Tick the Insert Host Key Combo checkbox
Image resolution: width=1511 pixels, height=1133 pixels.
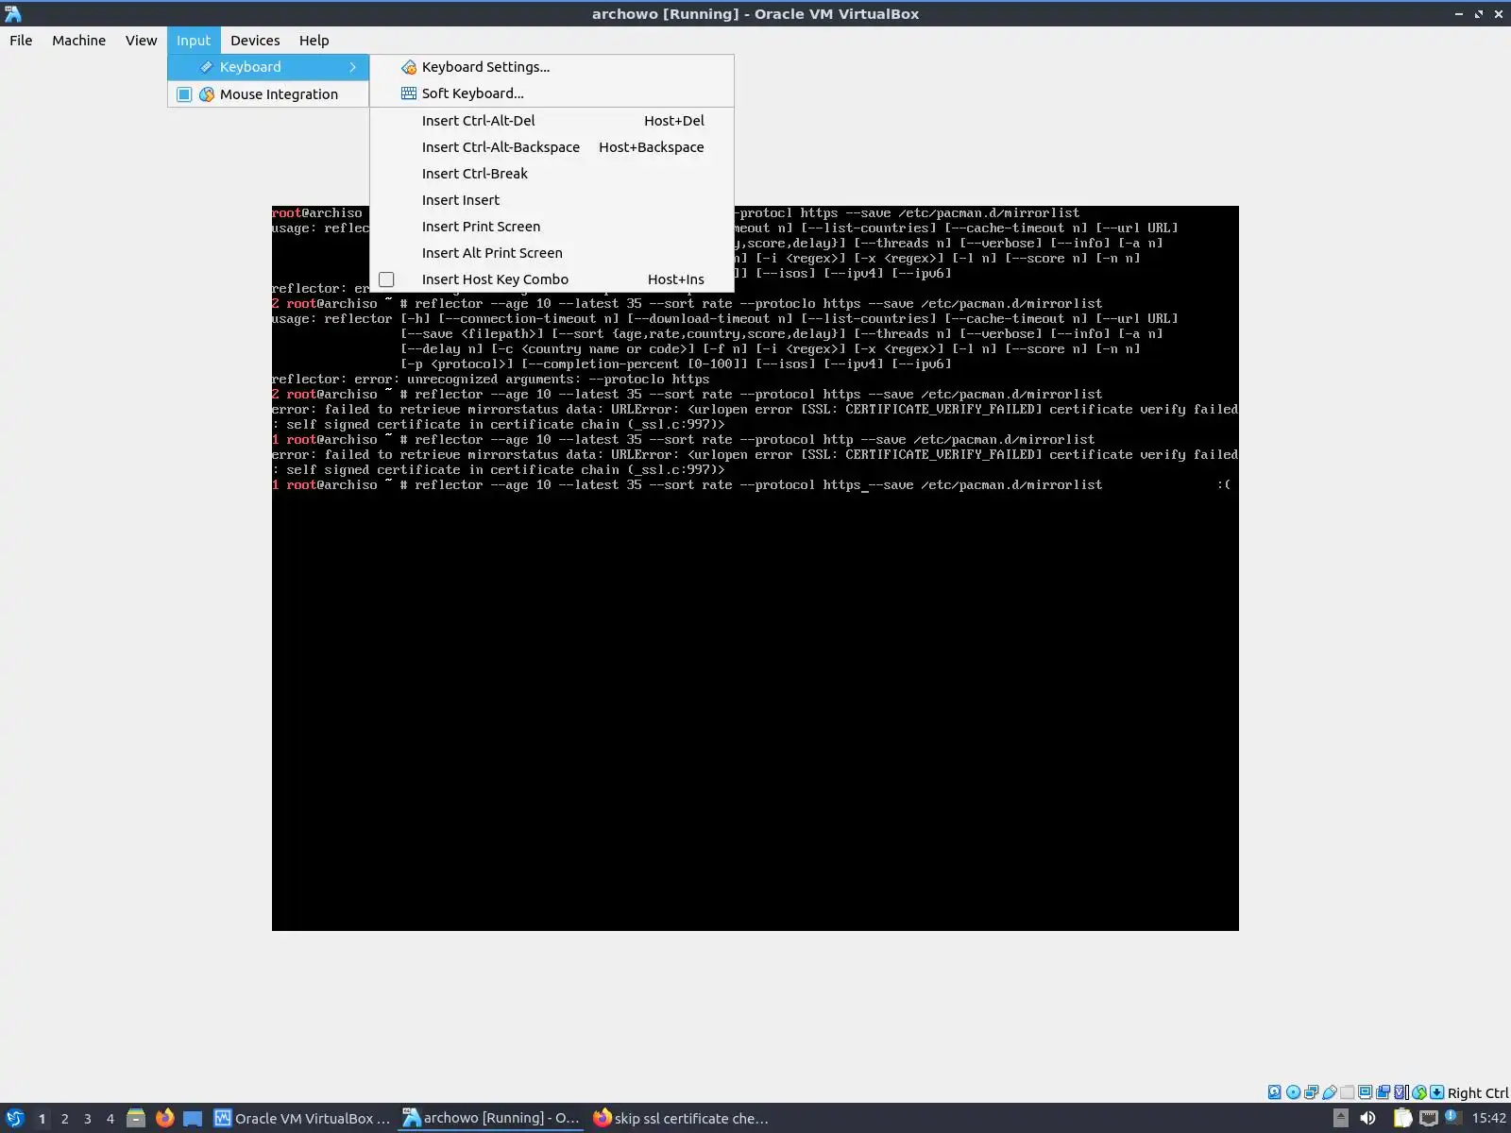386,279
